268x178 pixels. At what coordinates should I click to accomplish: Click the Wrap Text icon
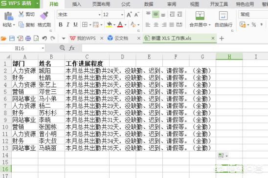223,16
